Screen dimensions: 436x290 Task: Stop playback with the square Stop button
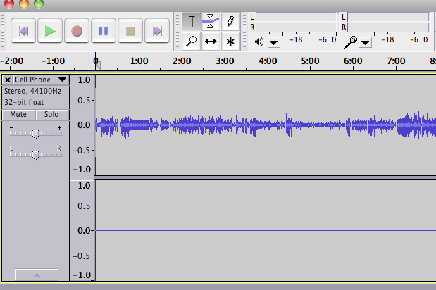(130, 31)
